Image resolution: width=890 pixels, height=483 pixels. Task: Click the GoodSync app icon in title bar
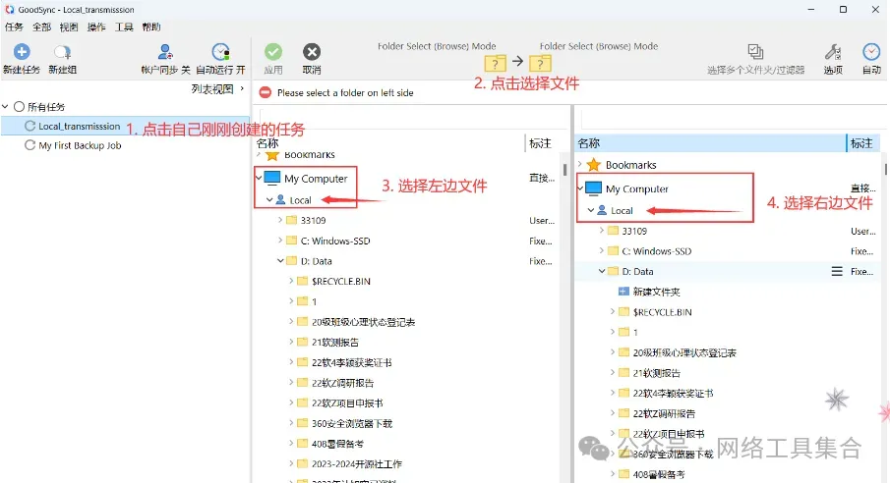click(9, 9)
